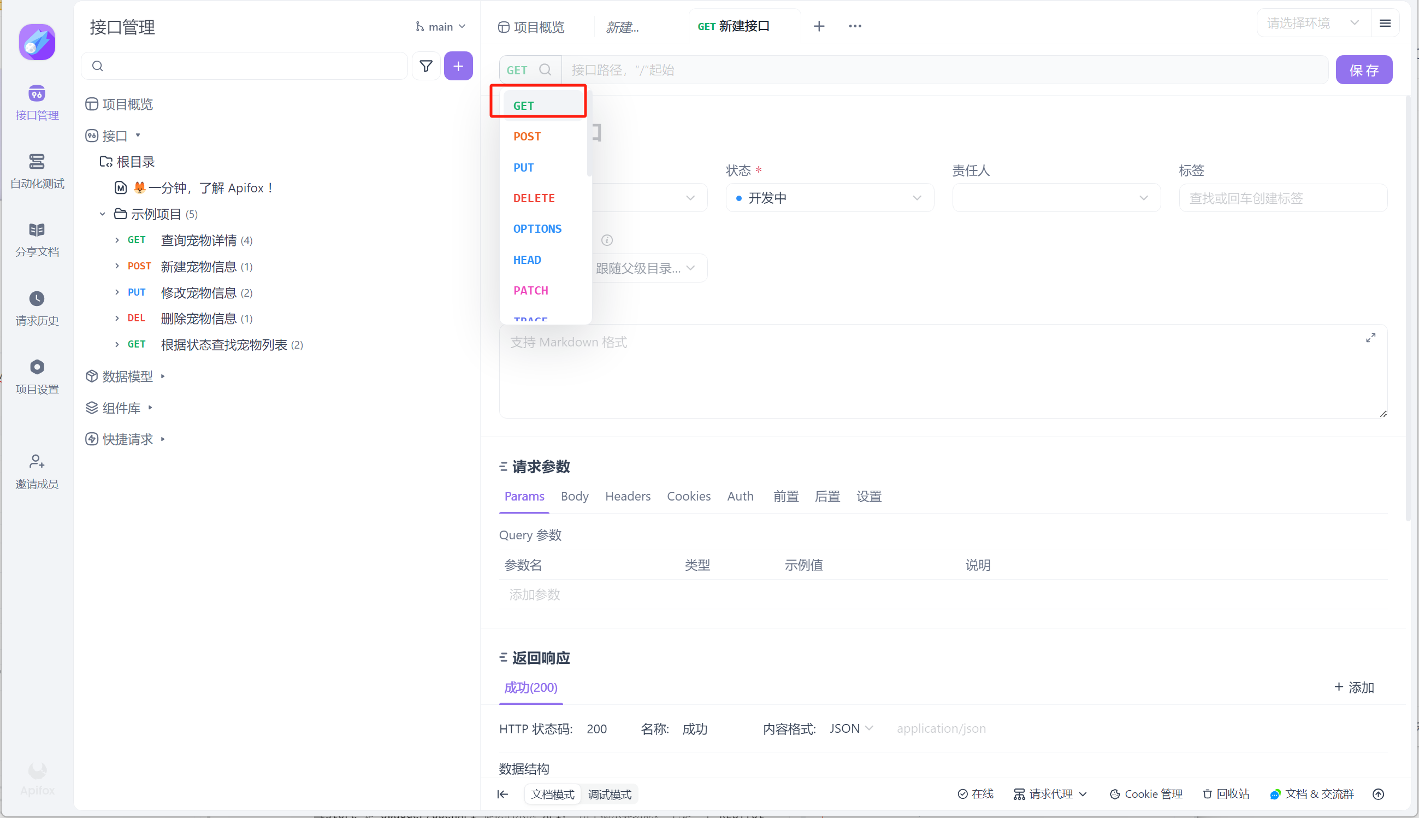The height and width of the screenshot is (818, 1419).
Task: Click 添加 response button
Action: [x=1353, y=687]
